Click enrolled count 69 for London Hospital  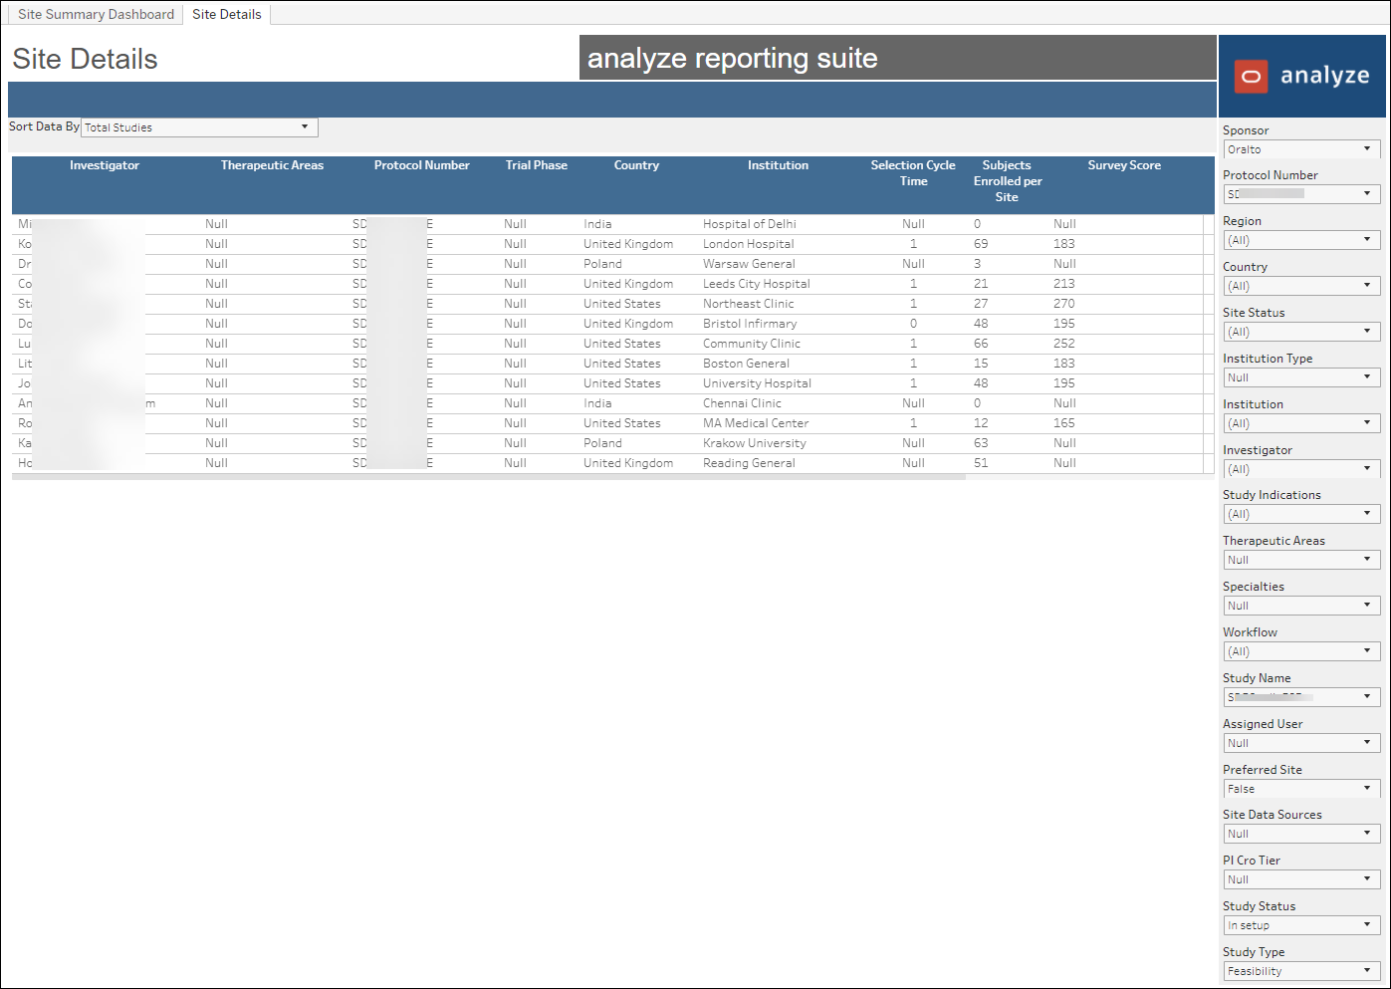click(981, 244)
